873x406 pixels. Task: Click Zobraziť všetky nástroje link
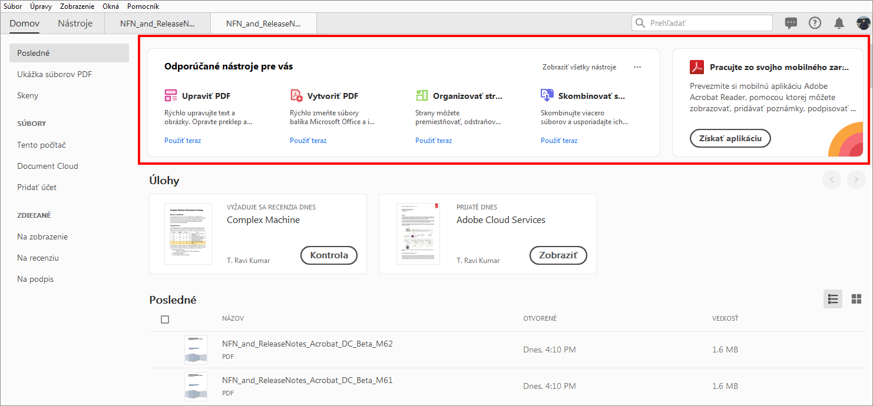click(x=579, y=67)
